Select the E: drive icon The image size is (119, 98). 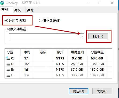pos(8,70)
